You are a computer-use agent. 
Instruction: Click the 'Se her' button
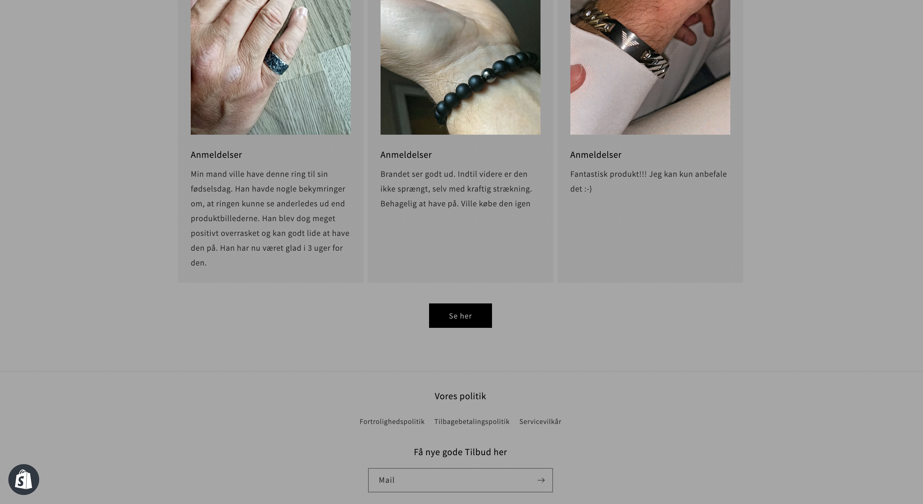(460, 316)
